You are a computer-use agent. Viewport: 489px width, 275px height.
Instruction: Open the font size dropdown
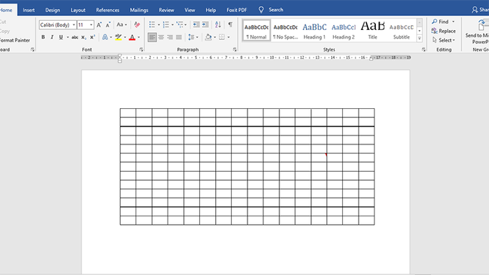click(x=91, y=24)
